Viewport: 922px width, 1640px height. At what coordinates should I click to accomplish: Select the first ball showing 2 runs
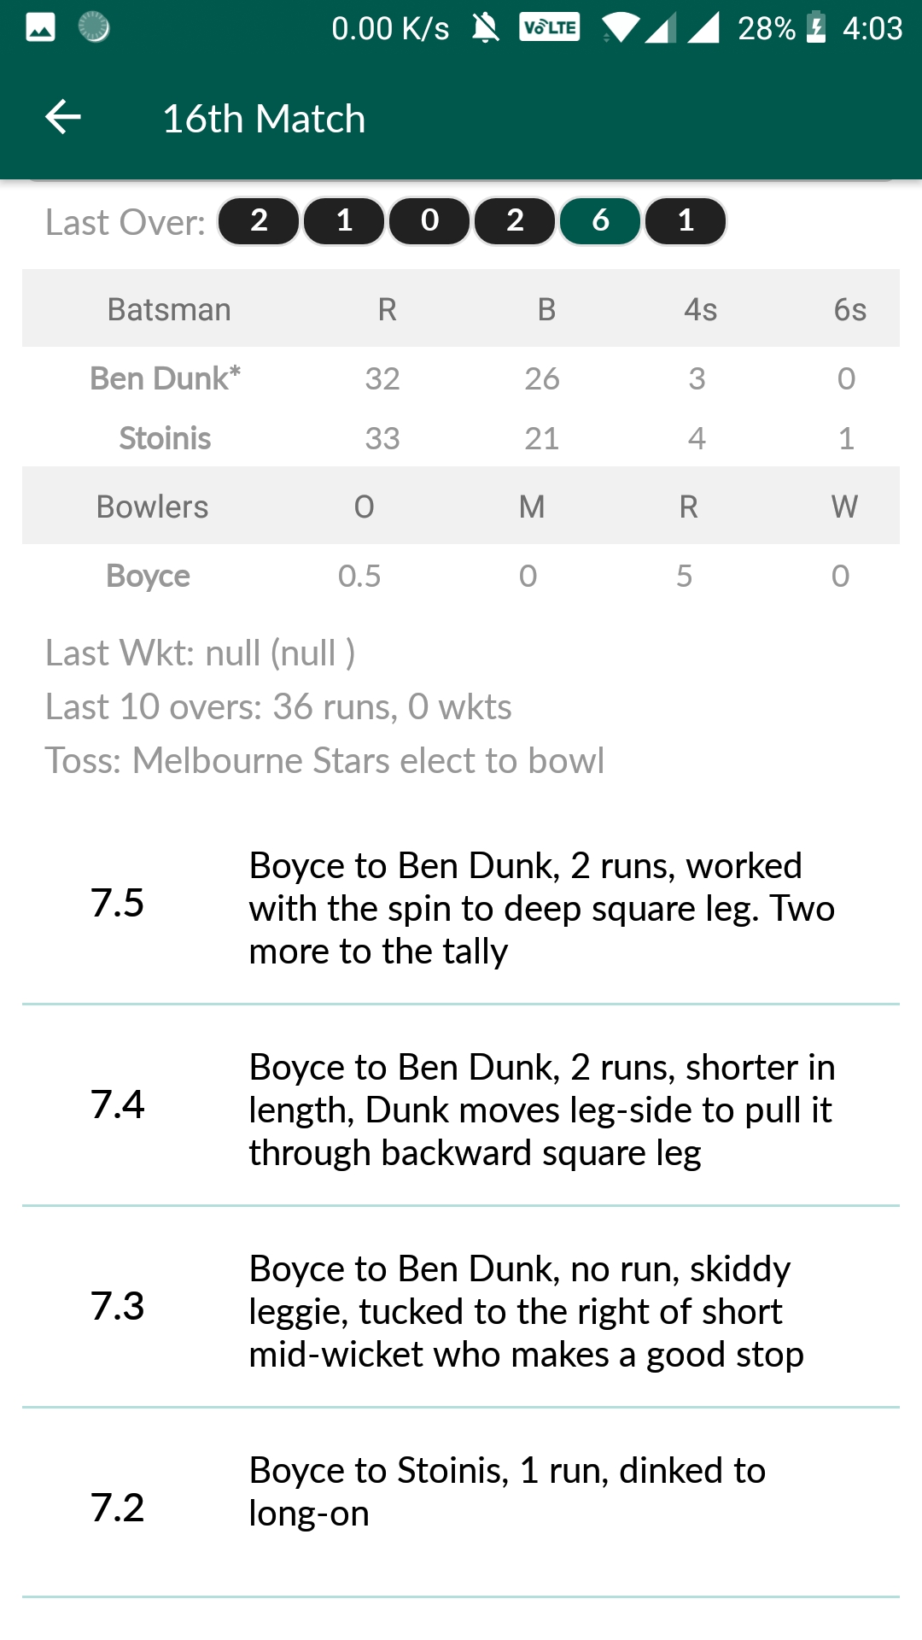click(259, 220)
